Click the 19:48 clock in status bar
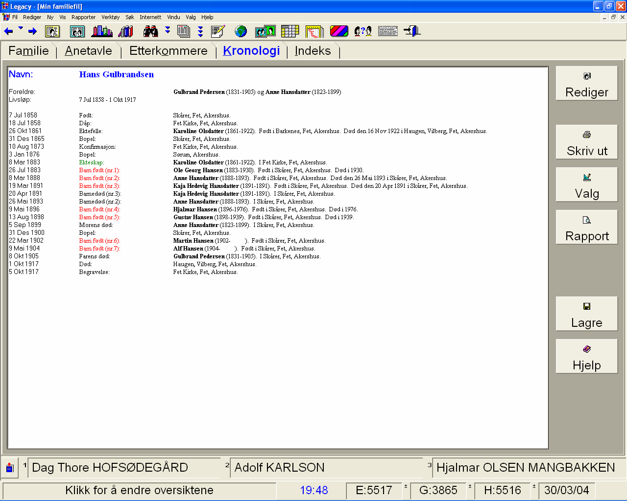Screen dimensions: 627x501 coord(314,490)
